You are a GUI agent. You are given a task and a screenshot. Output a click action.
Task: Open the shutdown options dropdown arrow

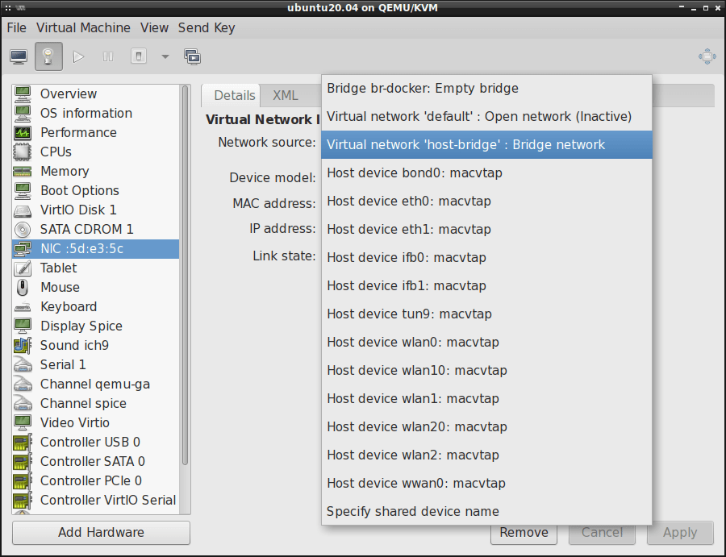[165, 58]
